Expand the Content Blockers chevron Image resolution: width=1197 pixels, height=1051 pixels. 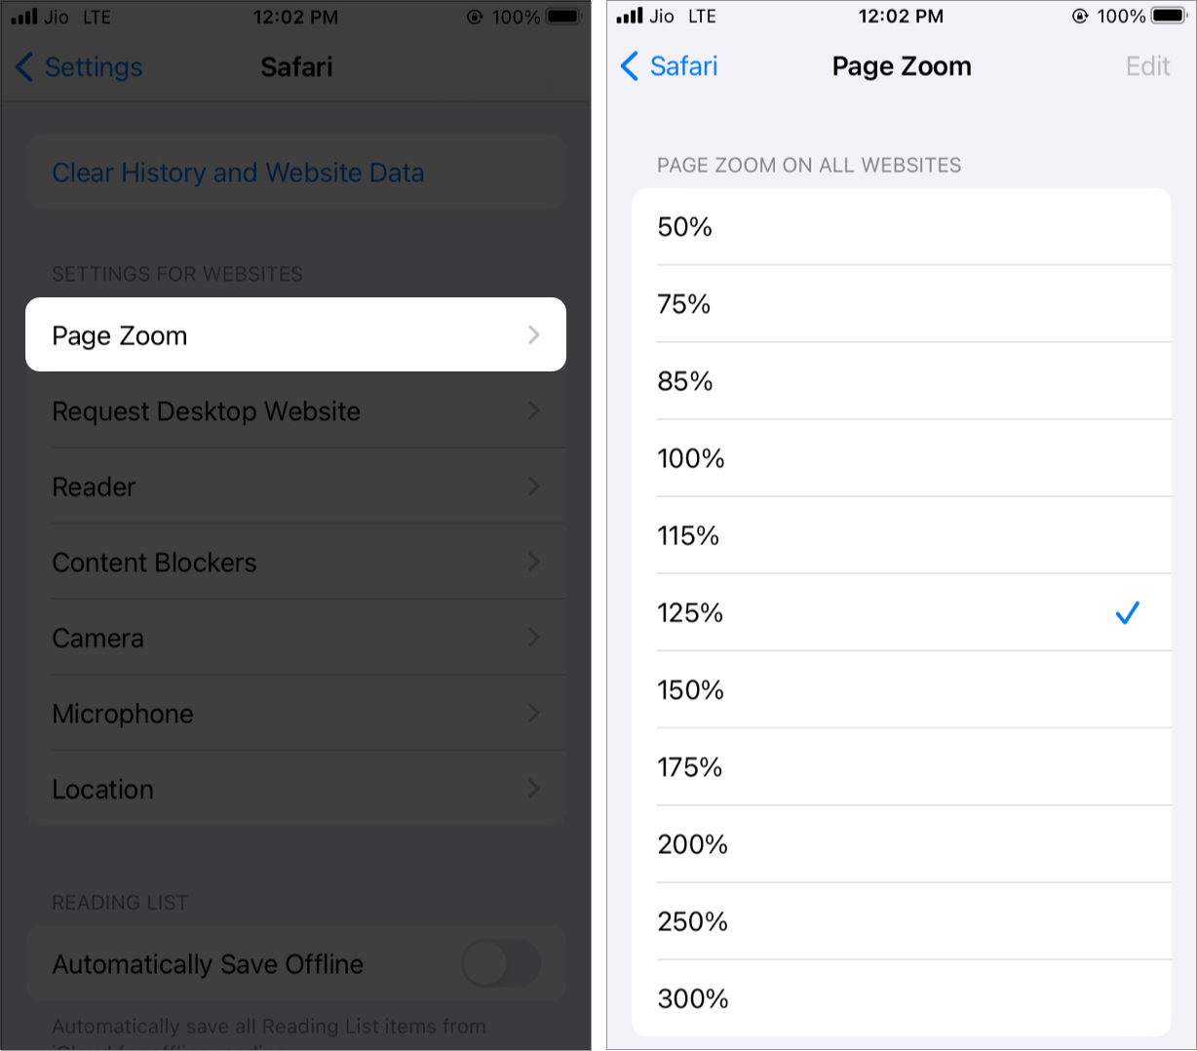pos(533,563)
